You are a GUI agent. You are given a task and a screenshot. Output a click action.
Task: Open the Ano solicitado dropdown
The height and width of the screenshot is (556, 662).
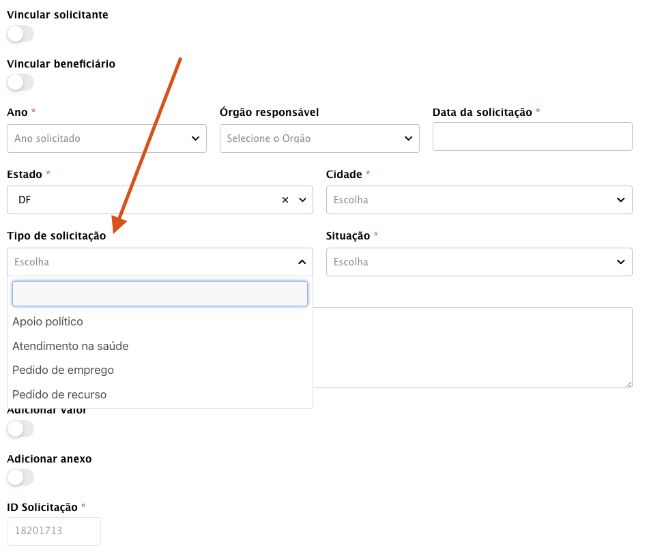click(x=99, y=138)
